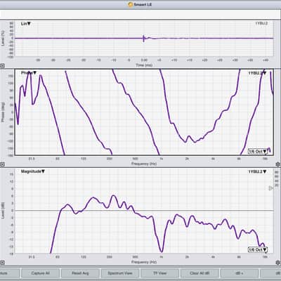Image resolution: width=281 pixels, height=281 pixels.
Task: Open the Lin scale dropdown on impulse plot
Action: tap(26, 24)
